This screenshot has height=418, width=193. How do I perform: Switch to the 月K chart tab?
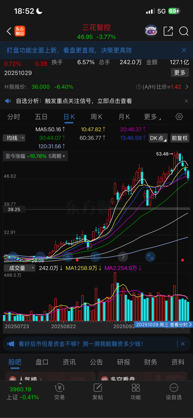click(x=124, y=117)
